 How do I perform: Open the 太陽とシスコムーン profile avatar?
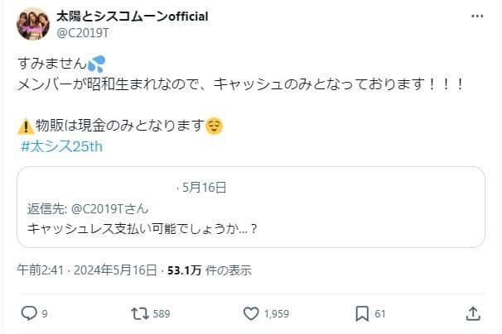pyautogui.click(x=33, y=23)
